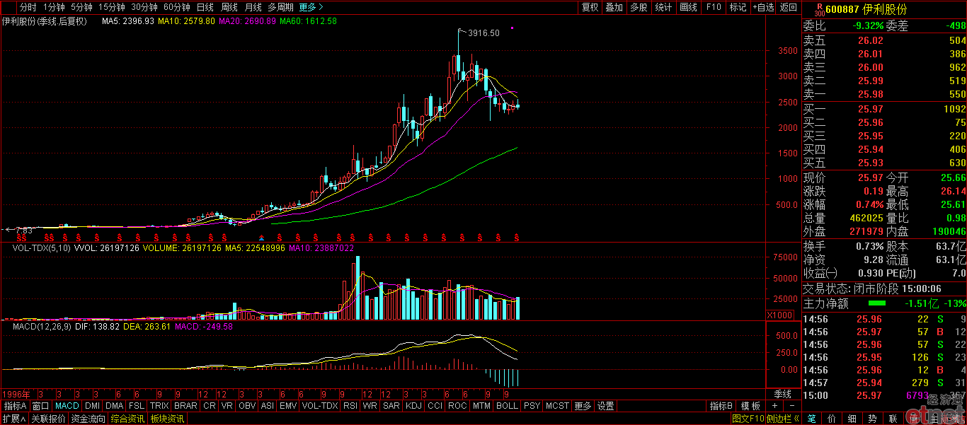Switch the indicator to BOLL
The width and height of the screenshot is (967, 425).
pyautogui.click(x=507, y=406)
